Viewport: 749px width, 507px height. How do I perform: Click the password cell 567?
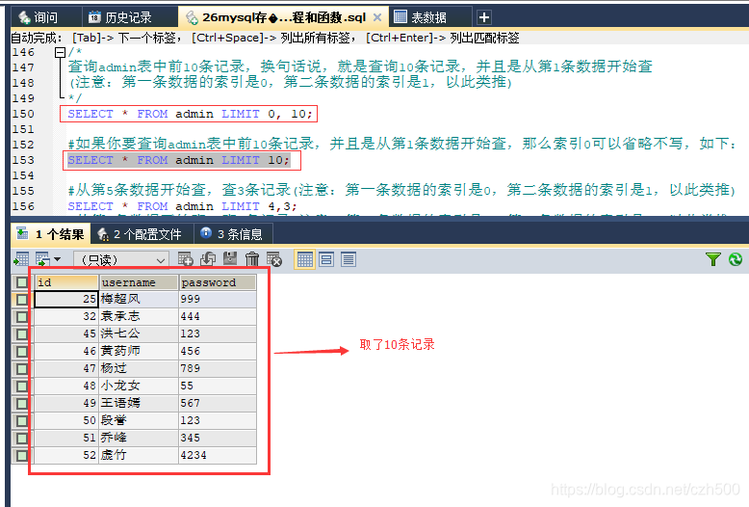click(x=218, y=403)
